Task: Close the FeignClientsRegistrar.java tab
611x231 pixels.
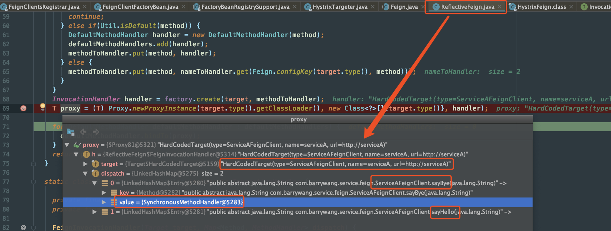Action: pyautogui.click(x=85, y=7)
